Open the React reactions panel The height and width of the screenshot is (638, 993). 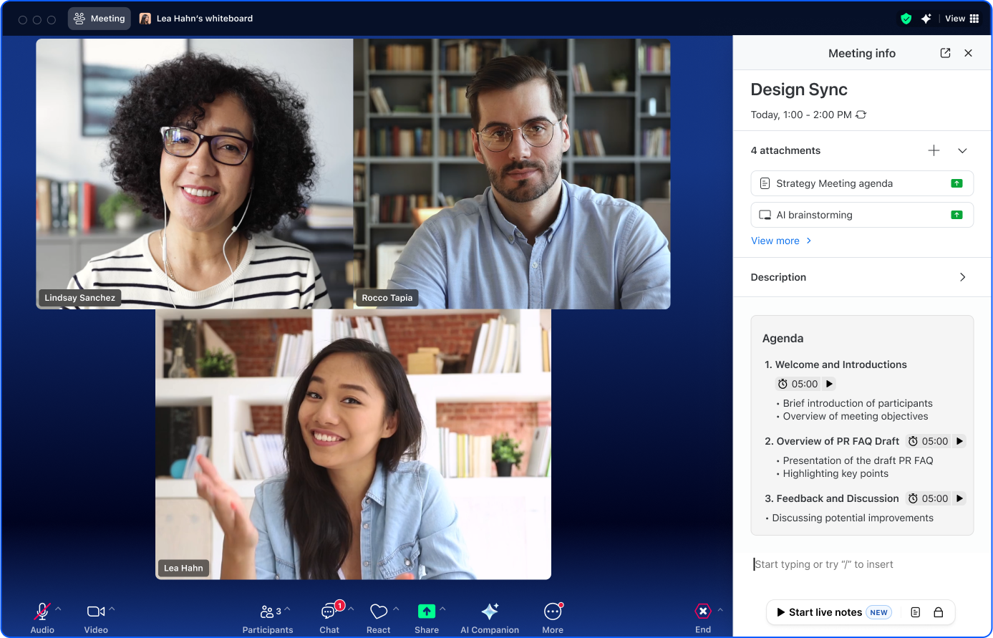379,610
